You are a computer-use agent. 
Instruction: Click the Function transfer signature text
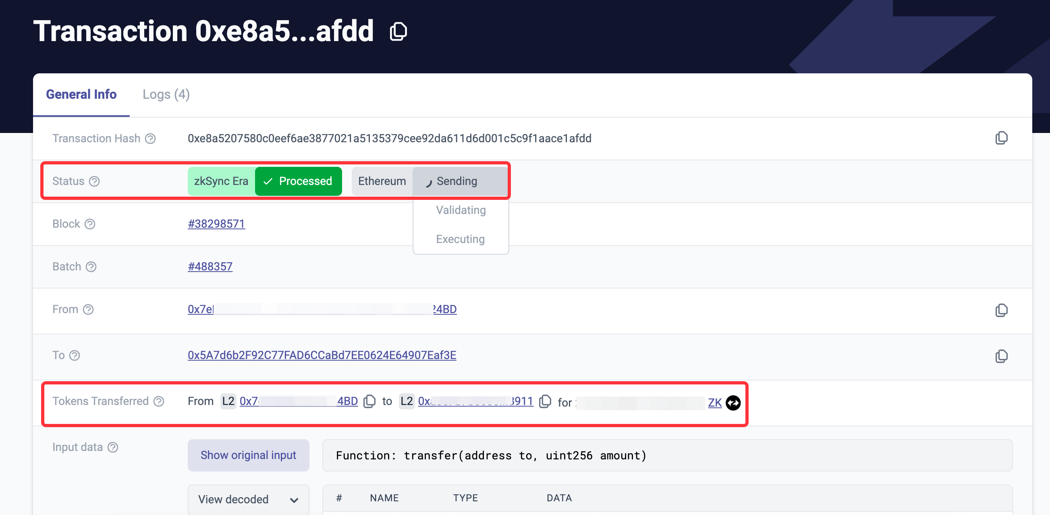(x=491, y=455)
